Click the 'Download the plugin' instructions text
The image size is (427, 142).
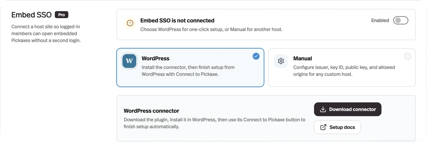(x=214, y=123)
